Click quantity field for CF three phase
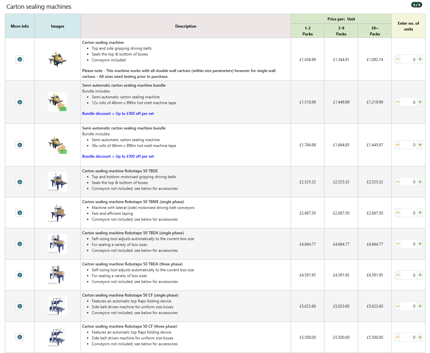 (x=409, y=337)
